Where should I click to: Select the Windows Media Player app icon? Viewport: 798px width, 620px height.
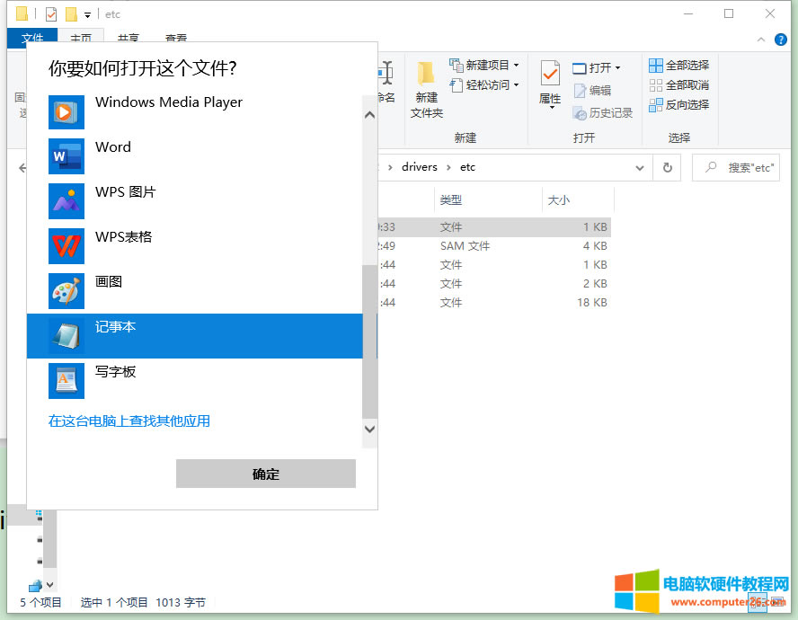click(x=66, y=112)
